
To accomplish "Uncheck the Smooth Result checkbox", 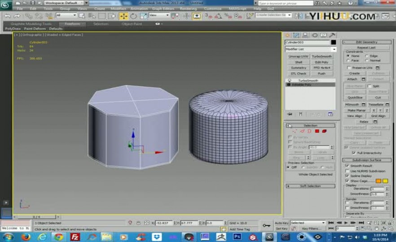I will click(x=347, y=166).
